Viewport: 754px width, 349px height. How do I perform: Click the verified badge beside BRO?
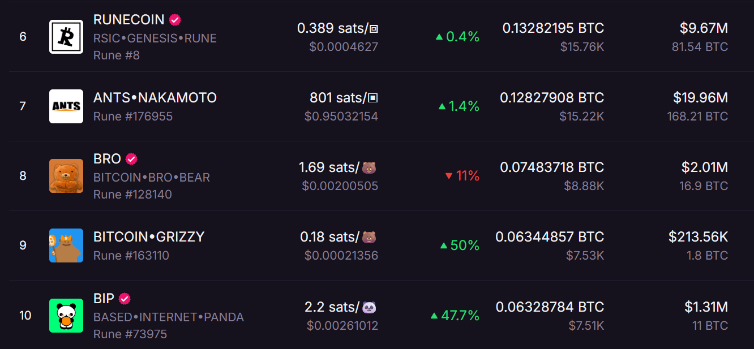[x=131, y=159]
